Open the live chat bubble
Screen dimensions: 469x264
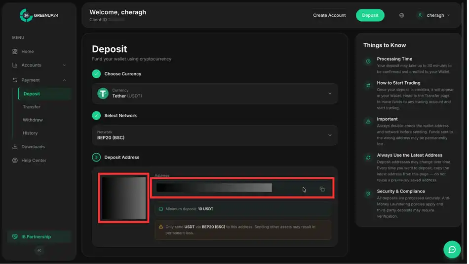(452, 249)
